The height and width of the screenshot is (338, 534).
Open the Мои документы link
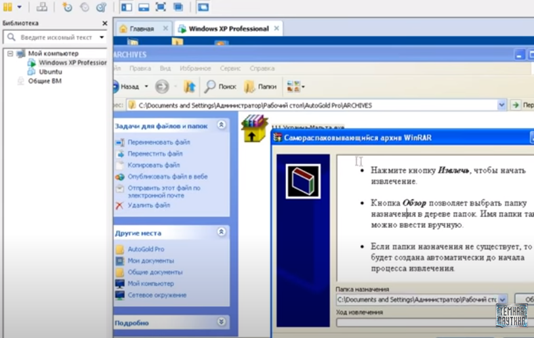coord(150,261)
